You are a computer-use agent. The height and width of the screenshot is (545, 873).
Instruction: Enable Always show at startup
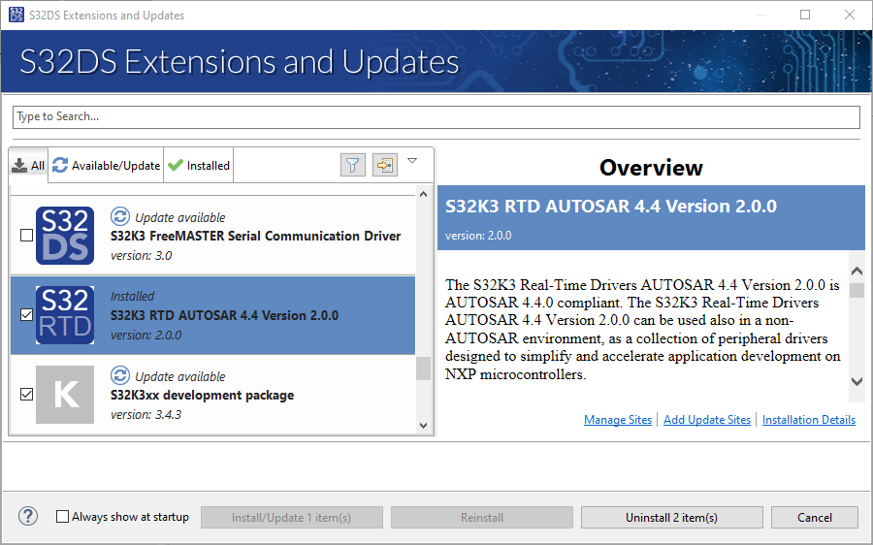pyautogui.click(x=62, y=517)
